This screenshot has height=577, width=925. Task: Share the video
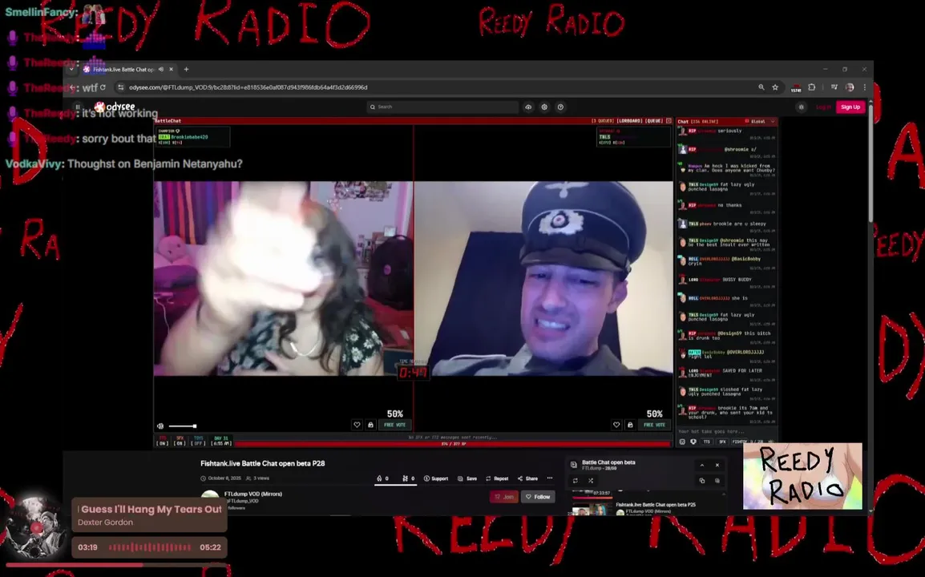coord(527,478)
